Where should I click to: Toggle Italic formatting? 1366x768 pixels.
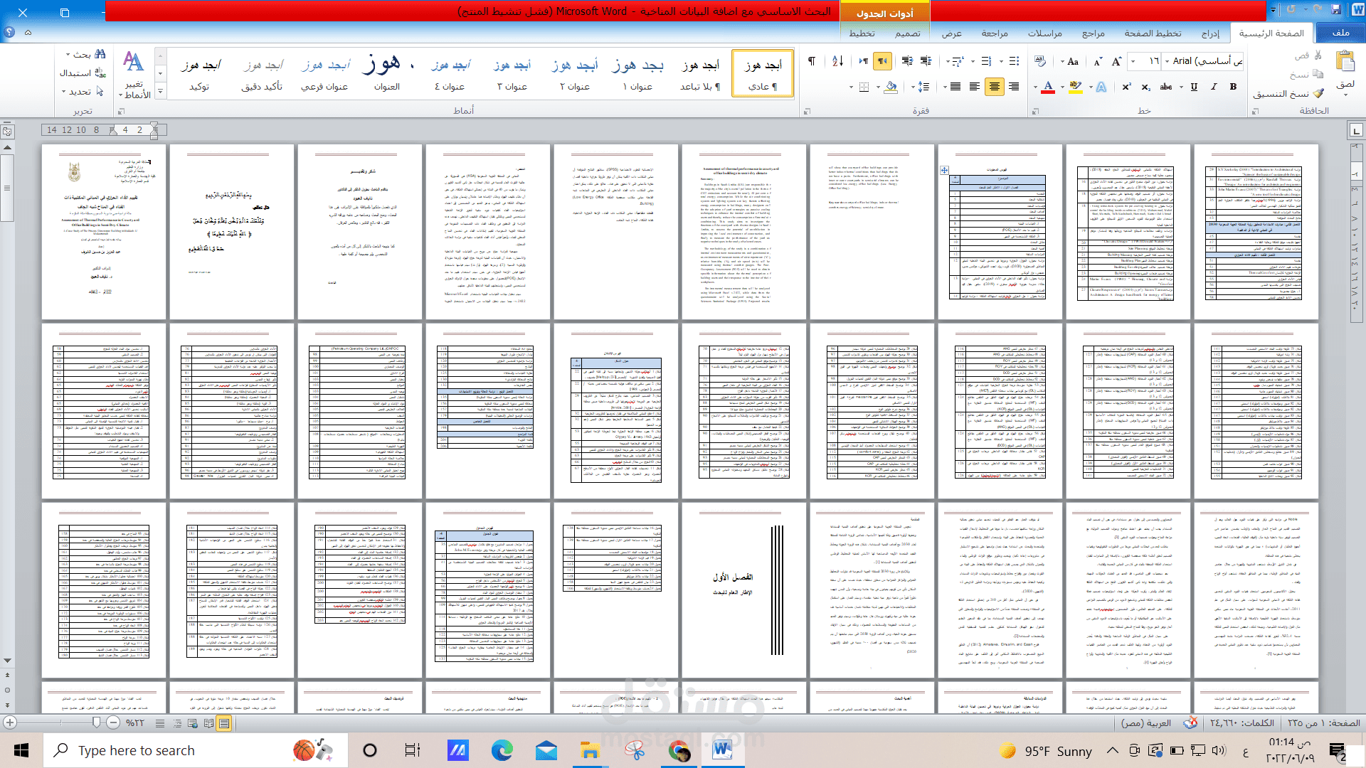(1214, 87)
